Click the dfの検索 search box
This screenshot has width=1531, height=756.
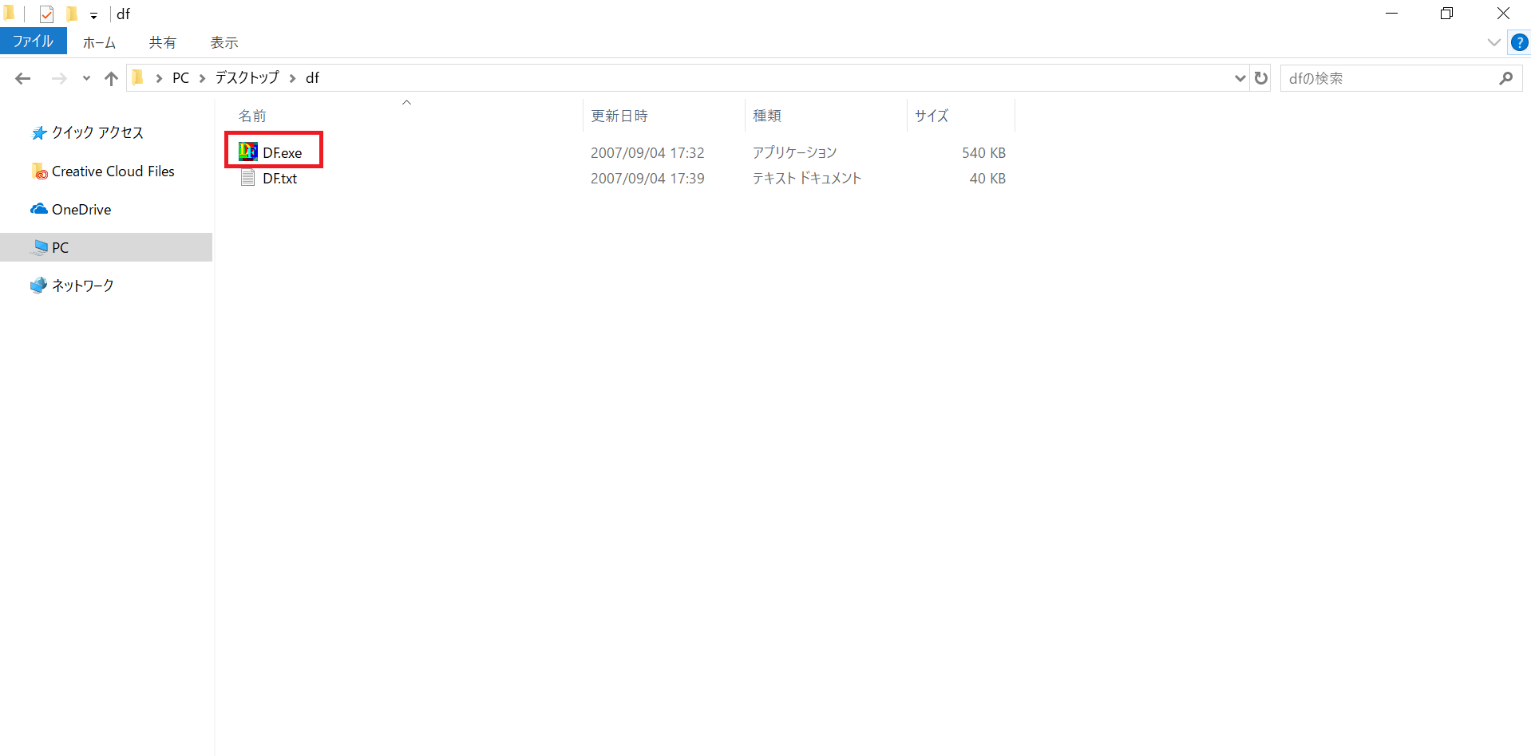pos(1389,78)
